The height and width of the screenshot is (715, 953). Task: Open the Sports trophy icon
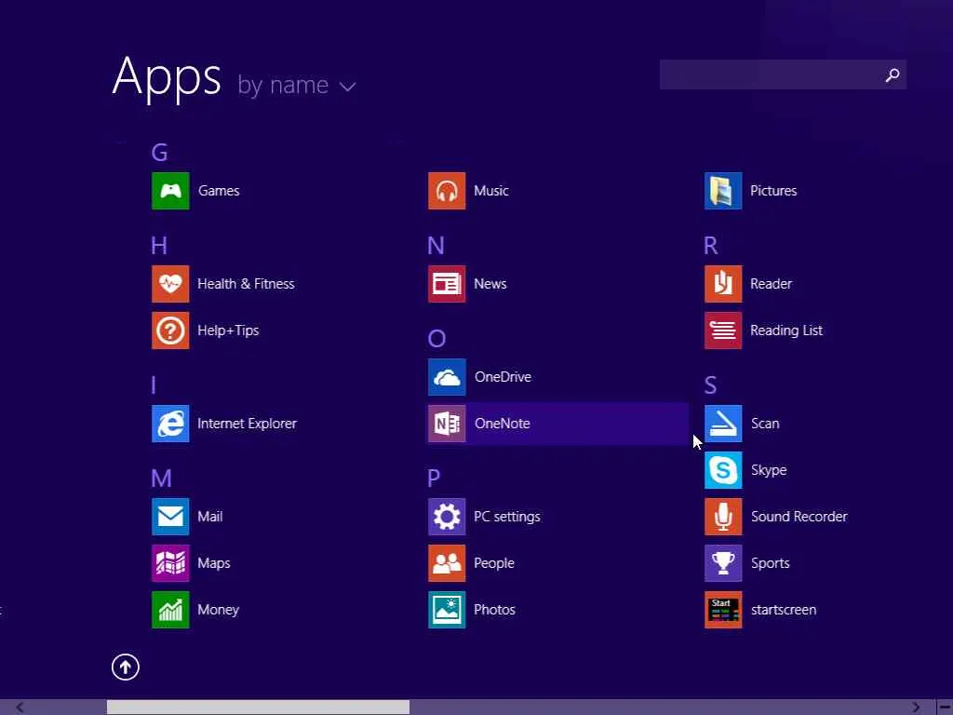point(723,563)
